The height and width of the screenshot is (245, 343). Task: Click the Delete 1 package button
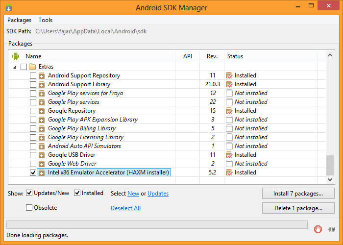pyautogui.click(x=298, y=208)
